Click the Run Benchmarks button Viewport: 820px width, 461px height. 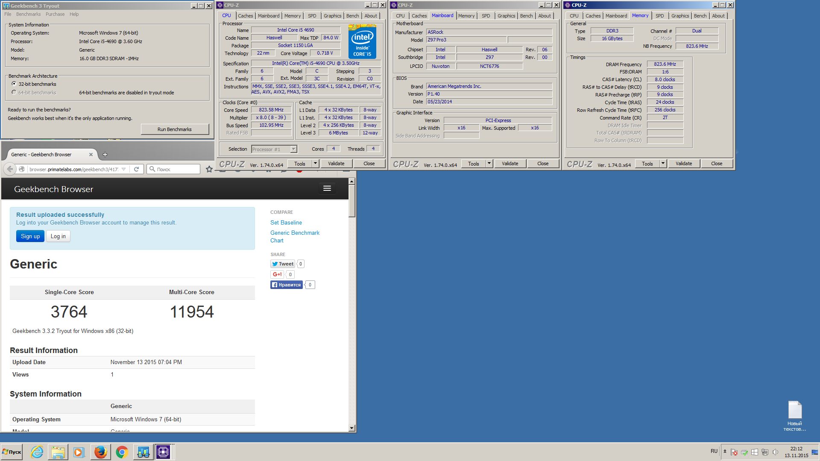pyautogui.click(x=175, y=129)
